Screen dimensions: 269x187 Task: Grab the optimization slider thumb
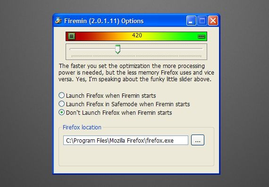click(x=118, y=49)
